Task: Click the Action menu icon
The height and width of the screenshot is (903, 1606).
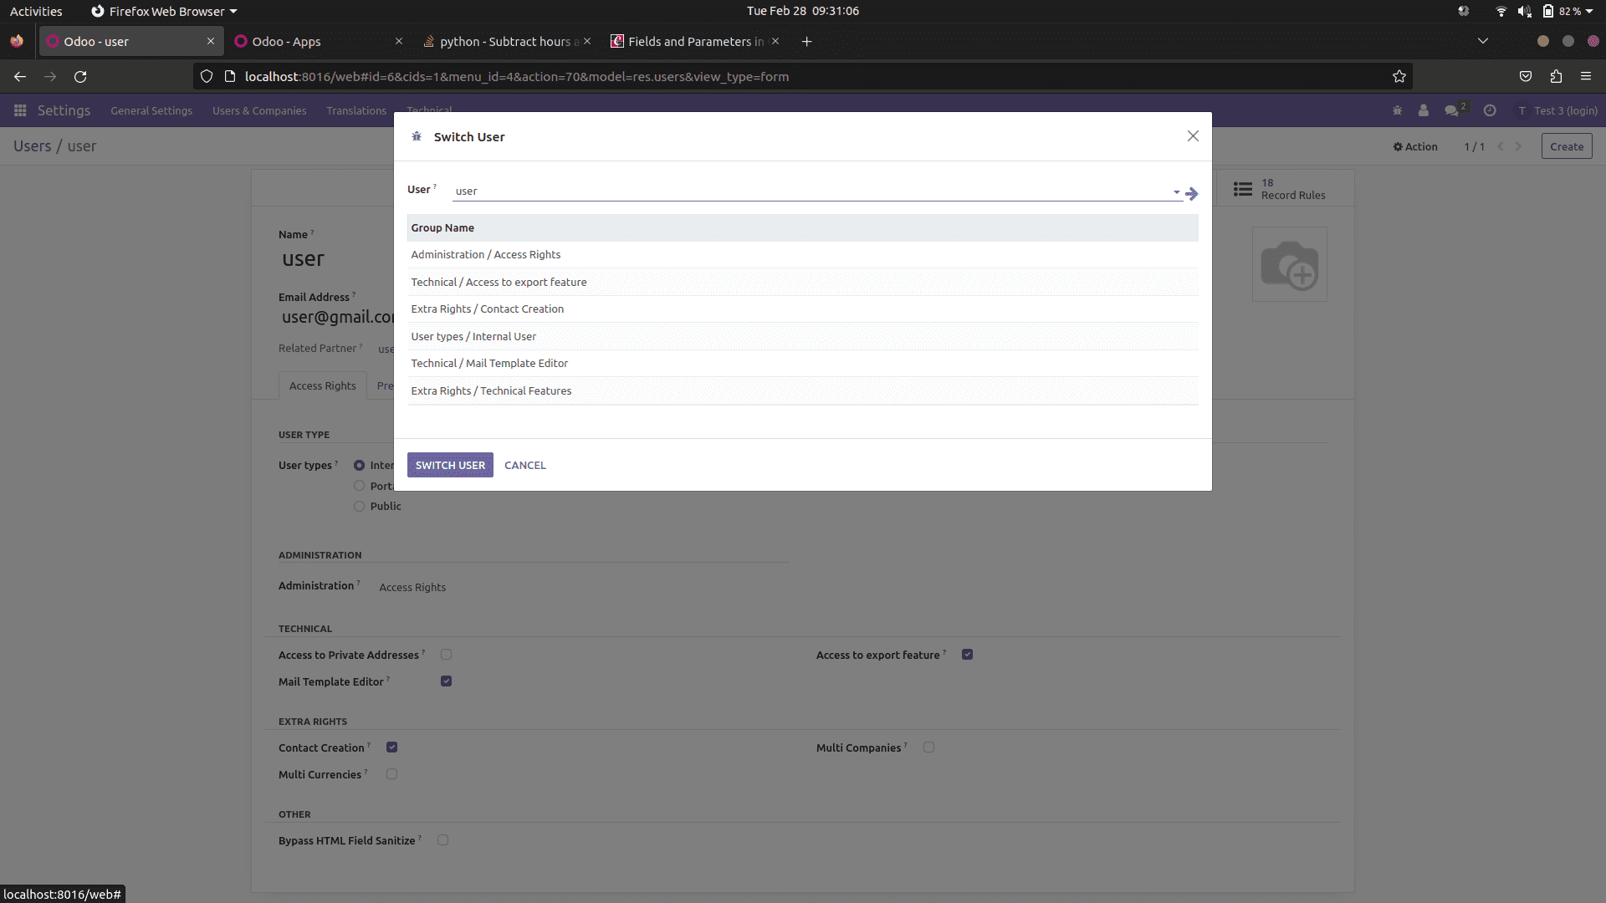Action: tap(1416, 145)
